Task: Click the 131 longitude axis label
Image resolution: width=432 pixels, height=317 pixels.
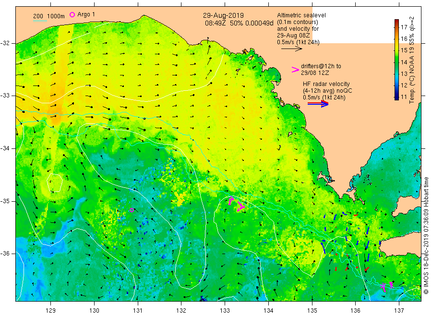Action: [138, 311]
